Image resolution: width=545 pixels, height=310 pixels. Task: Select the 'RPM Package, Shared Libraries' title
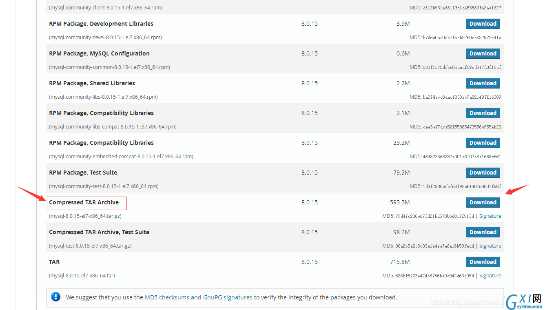pos(92,83)
